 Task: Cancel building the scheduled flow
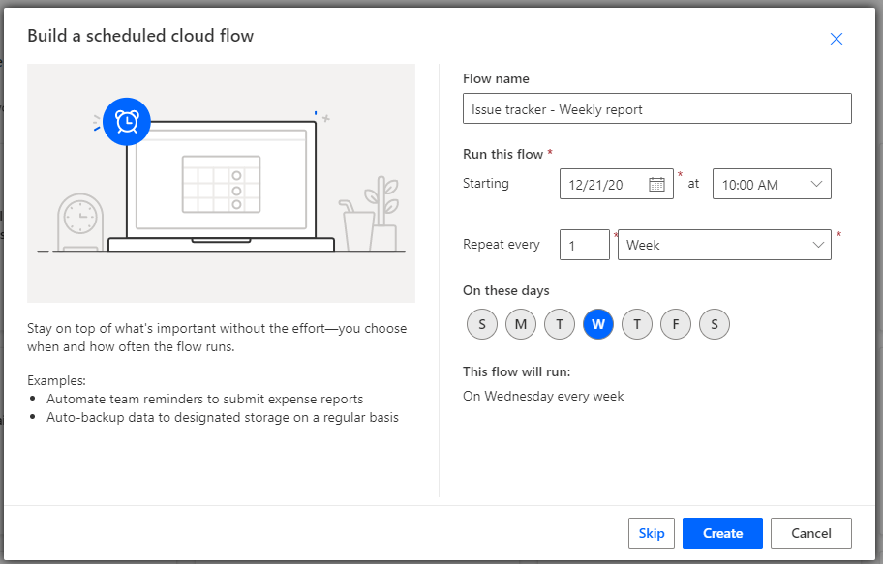click(810, 532)
